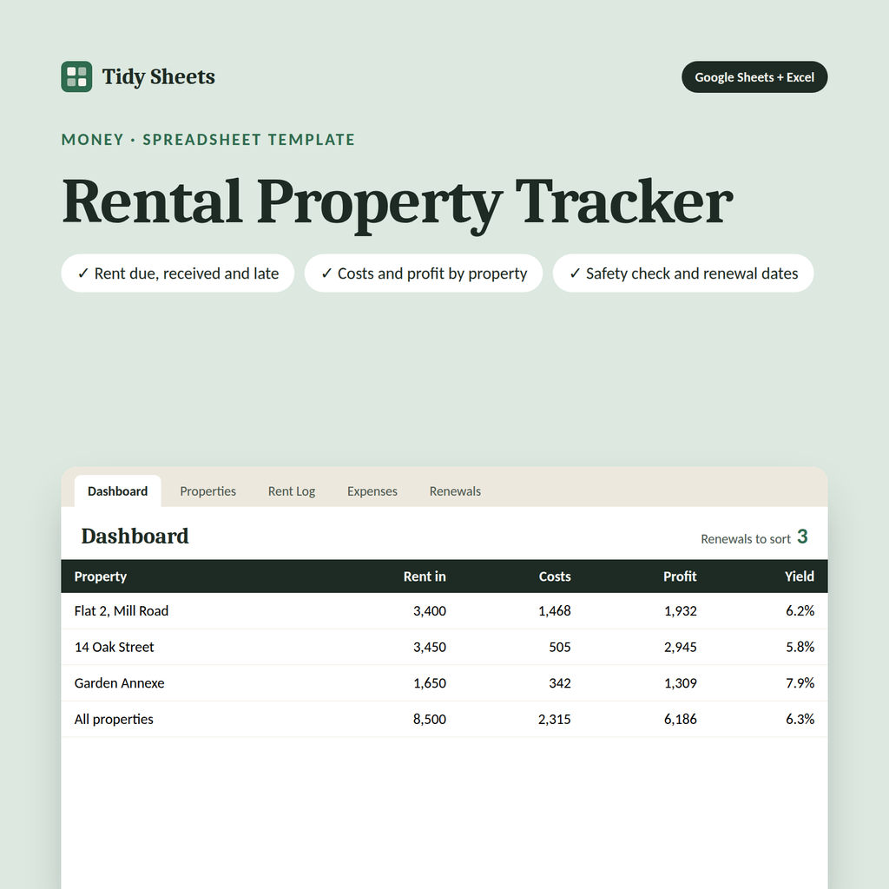Viewport: 889px width, 889px height.
Task: Click the Renewals to sort count 3
Action: pyautogui.click(x=802, y=537)
